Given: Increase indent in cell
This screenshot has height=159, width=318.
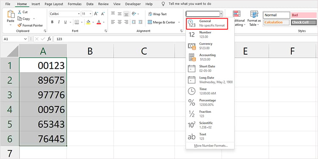Looking at the screenshot, I should (x=140, y=22).
